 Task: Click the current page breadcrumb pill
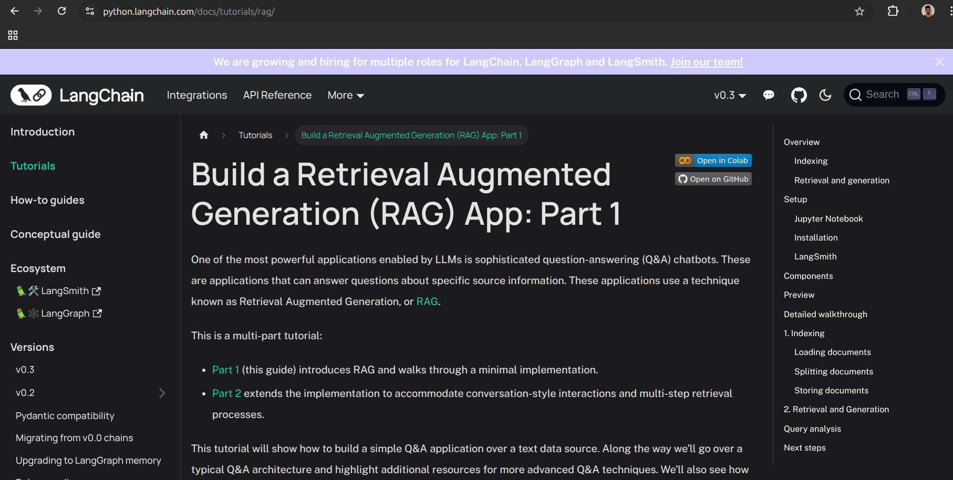(411, 135)
